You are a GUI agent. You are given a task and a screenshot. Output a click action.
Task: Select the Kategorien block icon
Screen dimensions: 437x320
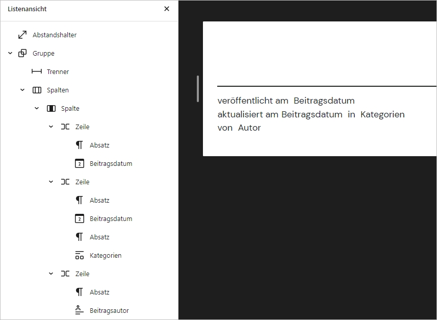point(79,255)
